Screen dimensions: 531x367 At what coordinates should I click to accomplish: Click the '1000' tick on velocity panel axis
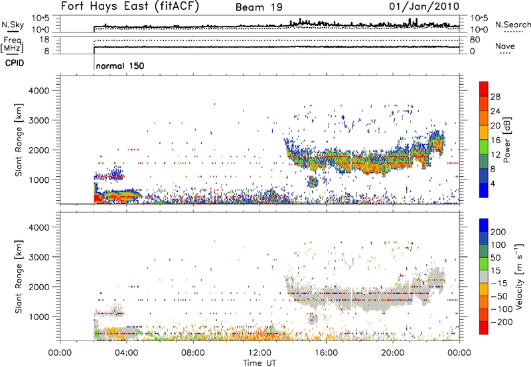click(38, 317)
